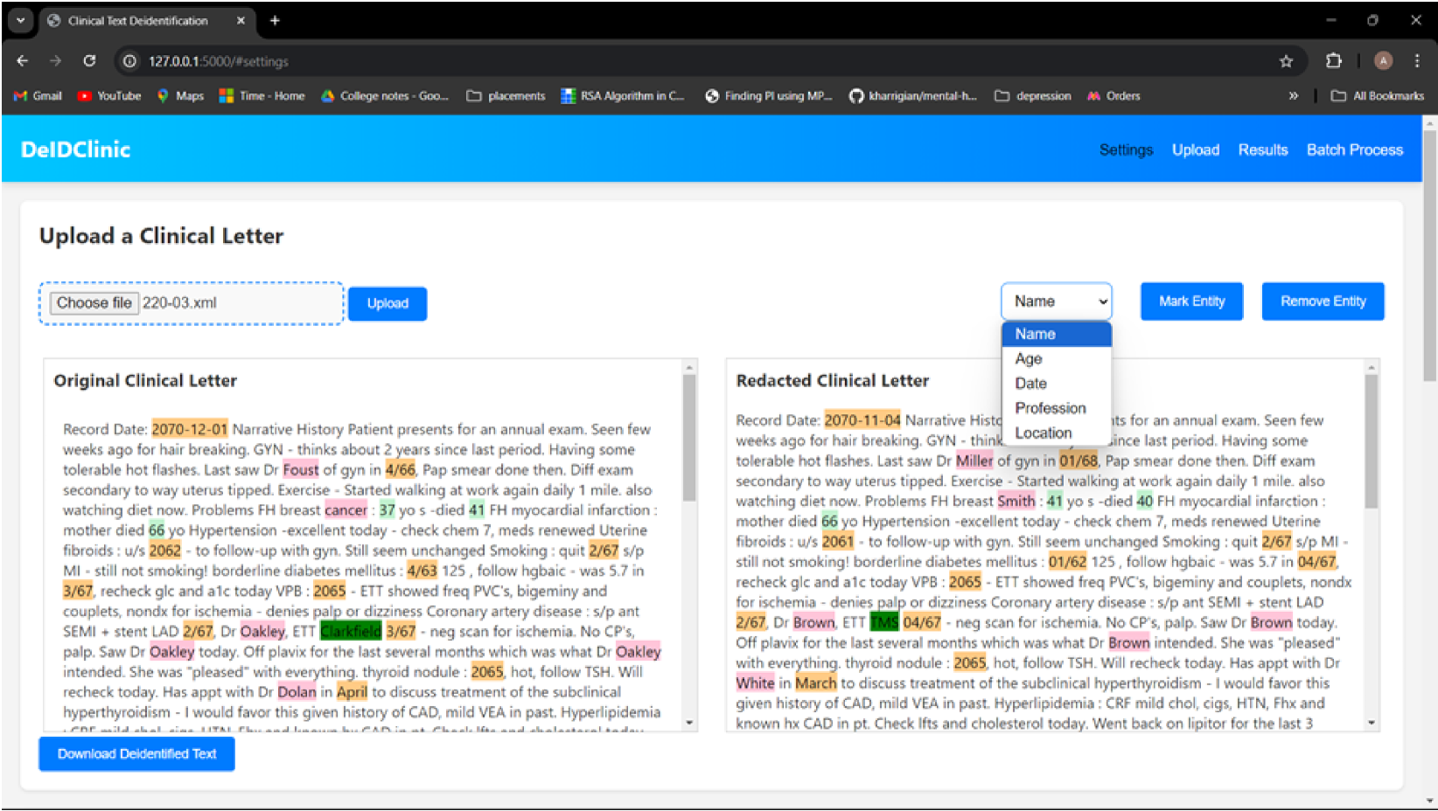Reload the page with the refresh icon
Image resolution: width=1438 pixels, height=811 pixels.
(89, 61)
